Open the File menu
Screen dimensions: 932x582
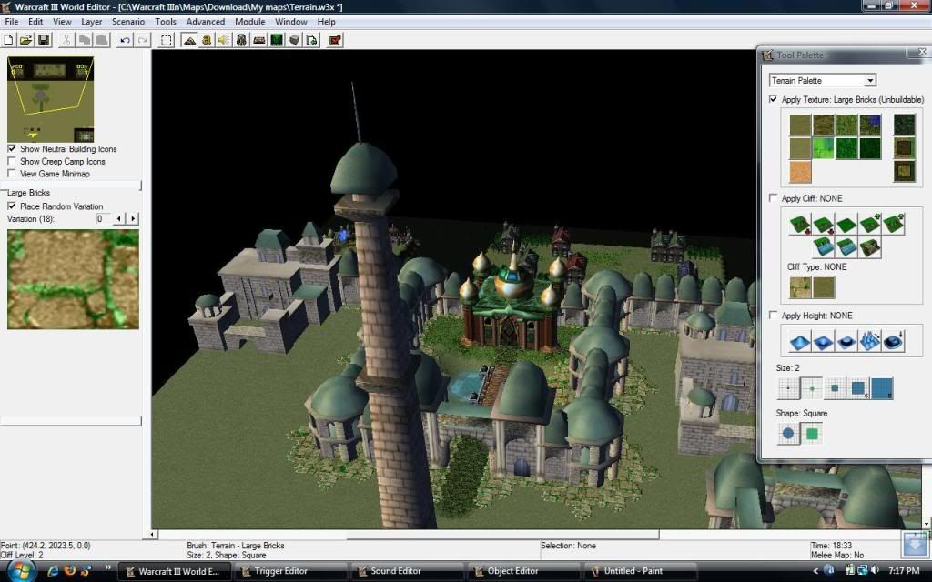point(11,22)
